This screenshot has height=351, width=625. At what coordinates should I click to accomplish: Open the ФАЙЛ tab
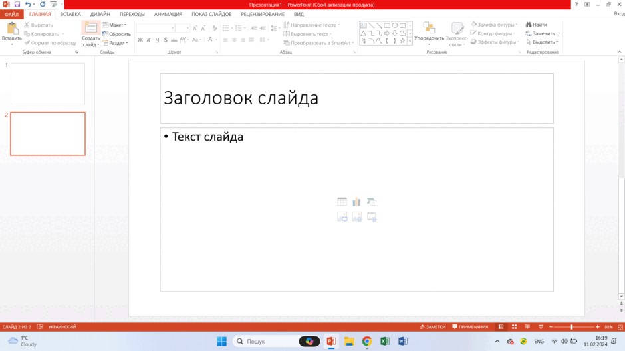[x=11, y=14]
